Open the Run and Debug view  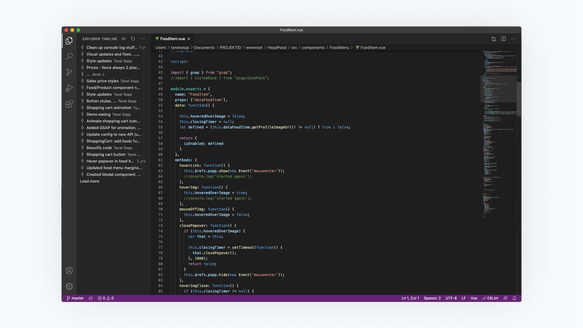click(x=69, y=88)
